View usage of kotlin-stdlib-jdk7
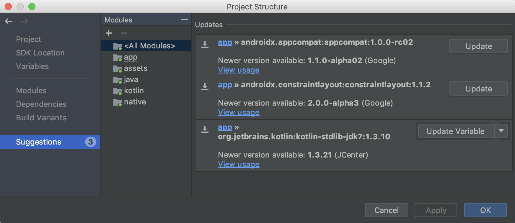This screenshot has height=223, width=515. tap(239, 164)
